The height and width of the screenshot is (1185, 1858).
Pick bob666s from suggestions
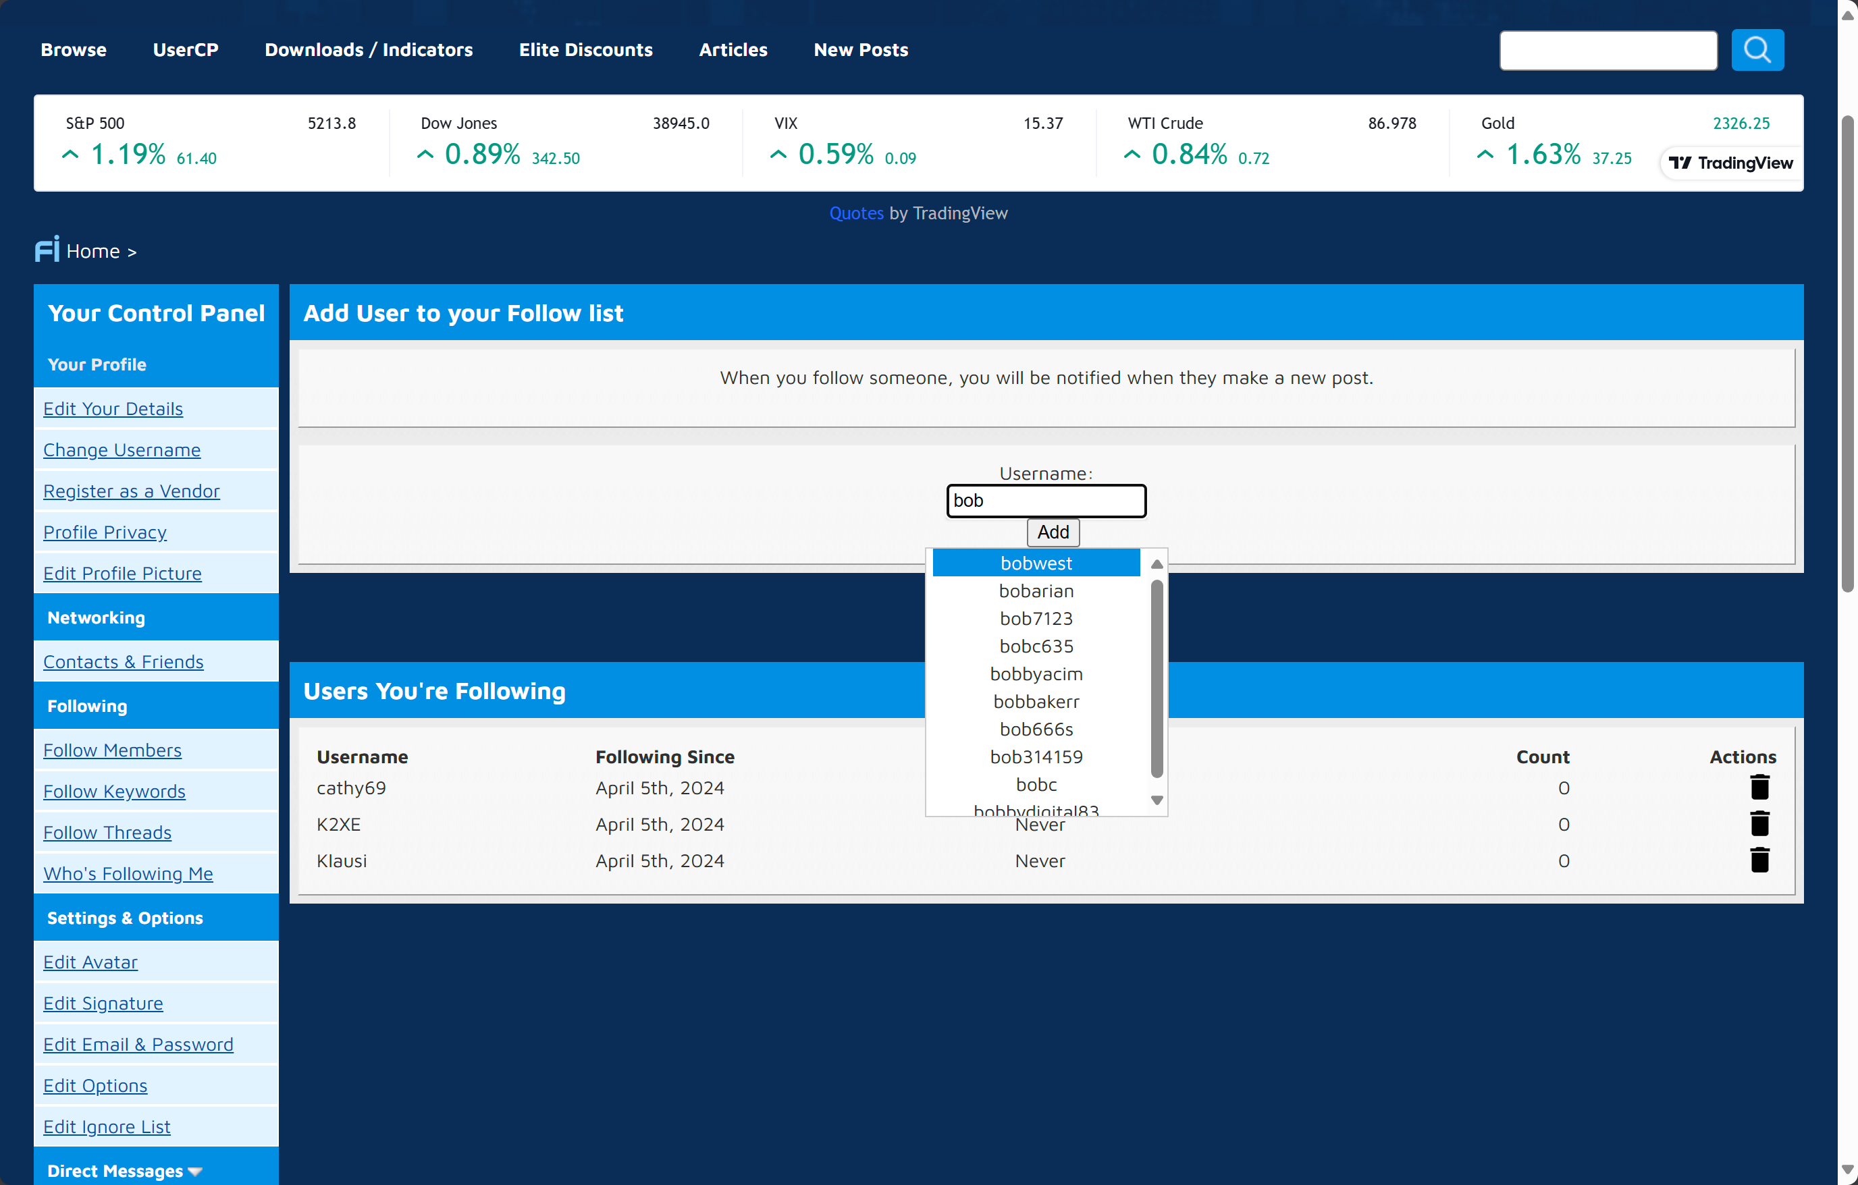pos(1036,729)
